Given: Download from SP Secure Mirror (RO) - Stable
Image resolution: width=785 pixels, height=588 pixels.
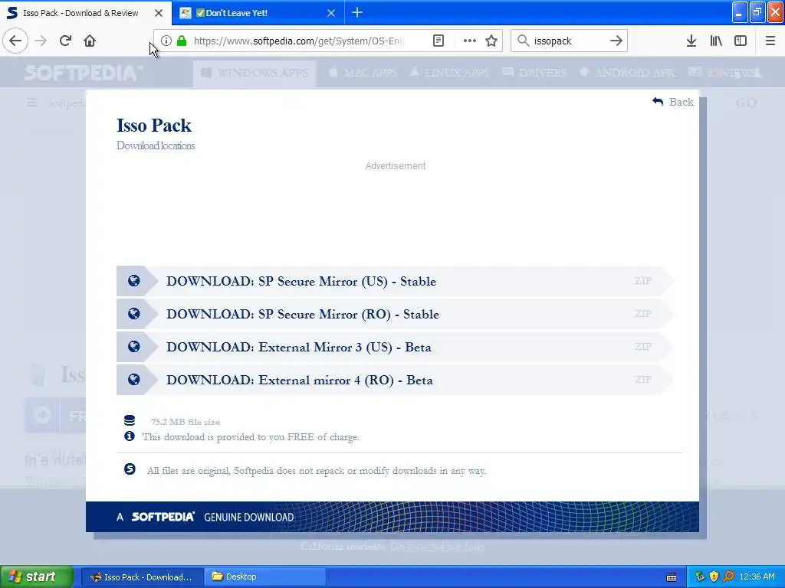Looking at the screenshot, I should point(395,314).
